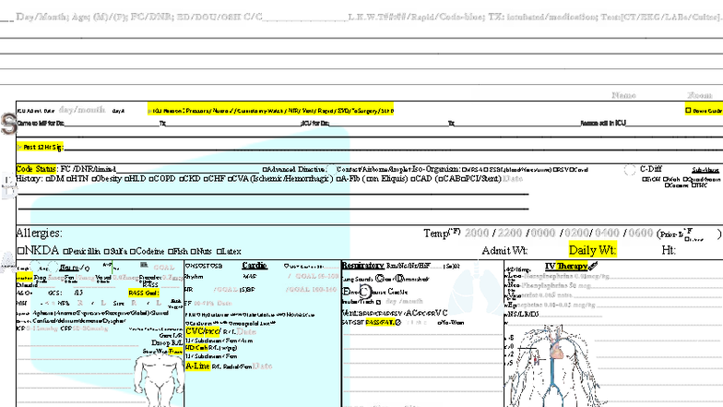The height and width of the screenshot is (407, 723).
Task: Check the yellow top-right corner checkbox
Action: [688, 111]
